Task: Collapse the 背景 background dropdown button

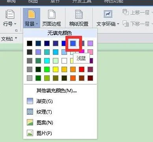Action: pos(32,18)
